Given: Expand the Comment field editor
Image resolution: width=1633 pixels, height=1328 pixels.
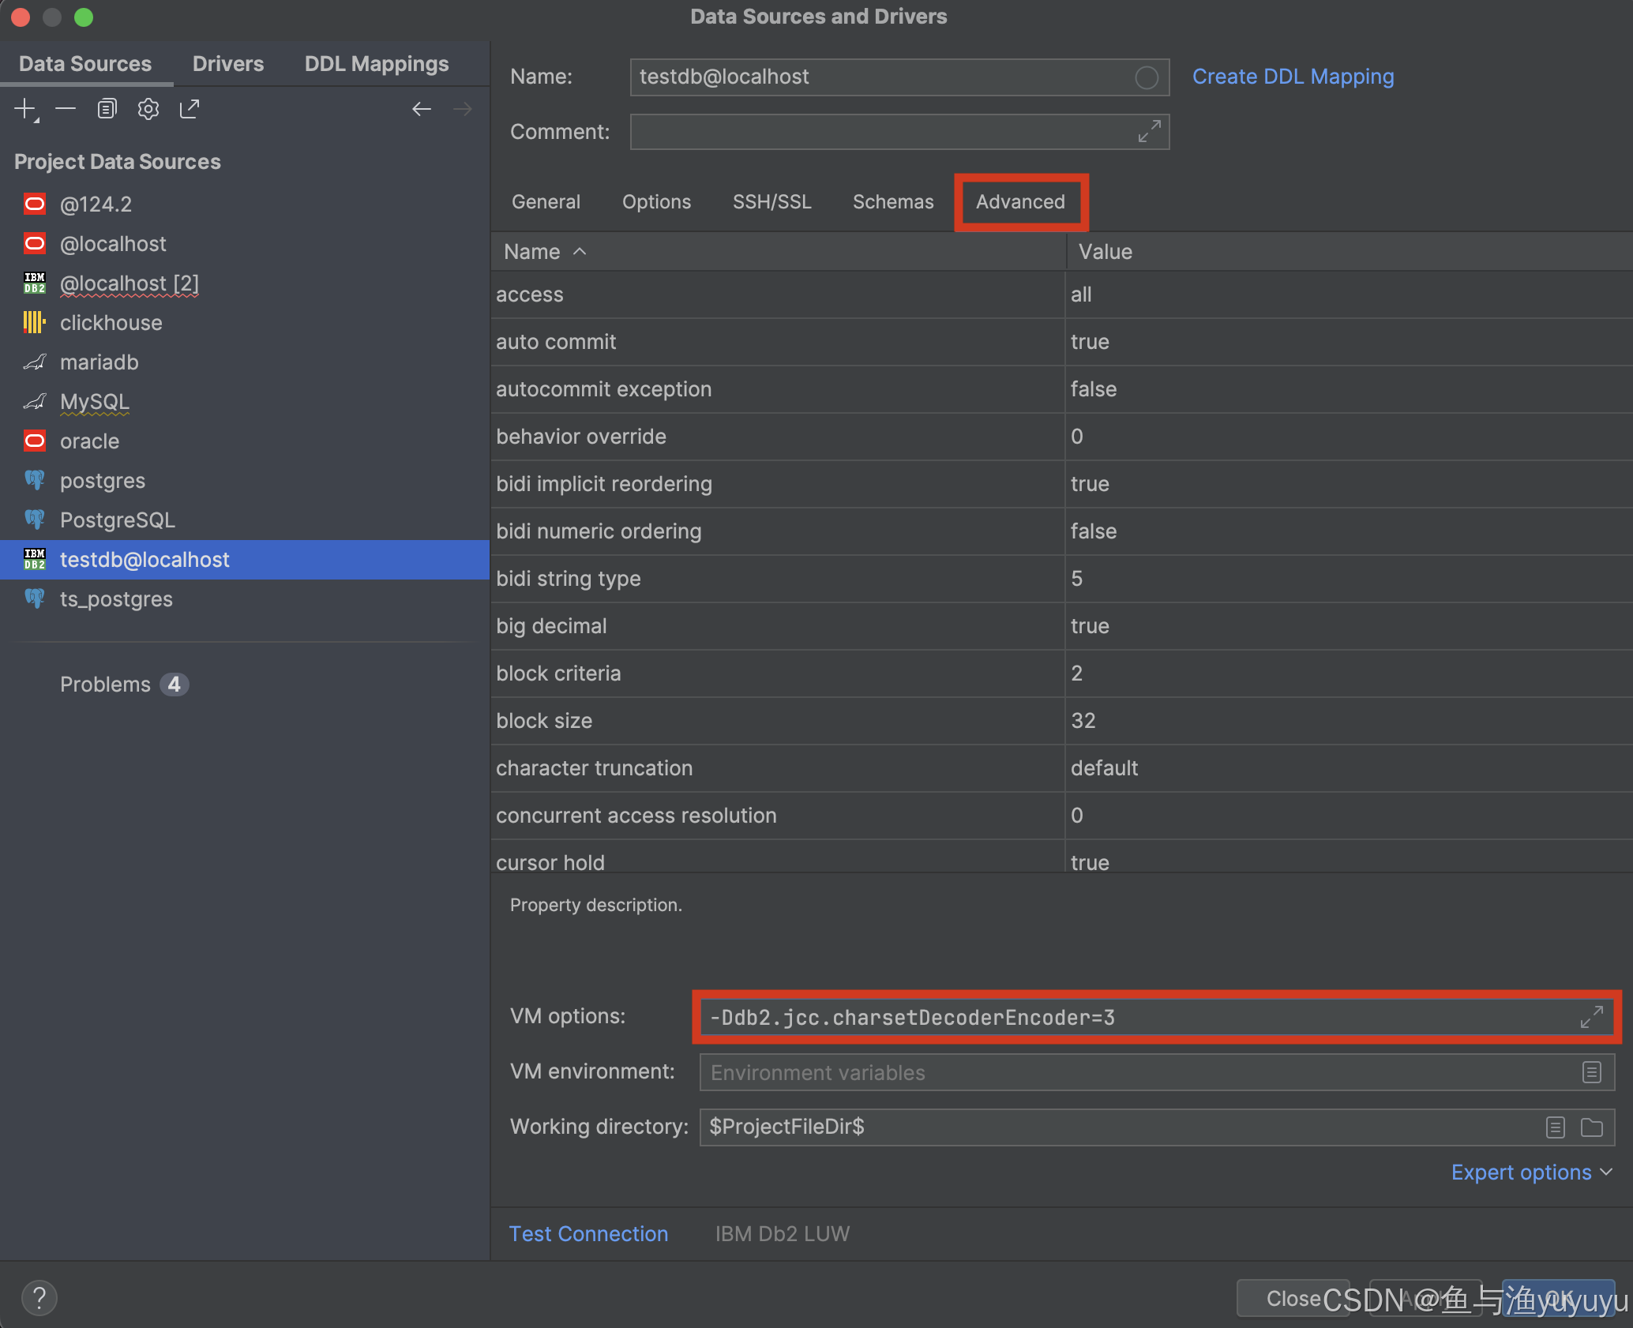Looking at the screenshot, I should [x=1149, y=131].
